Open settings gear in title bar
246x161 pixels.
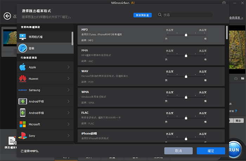[224, 3]
